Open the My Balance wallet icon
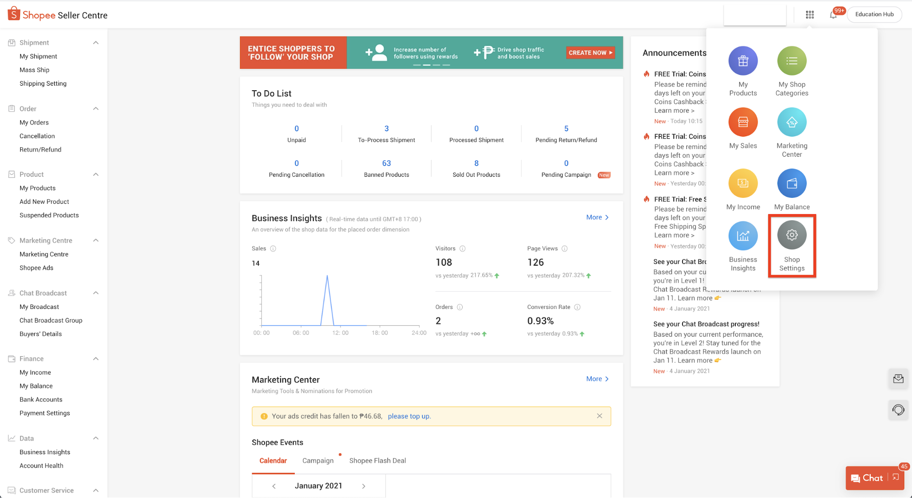Screen dimensions: 912x498 click(792, 183)
